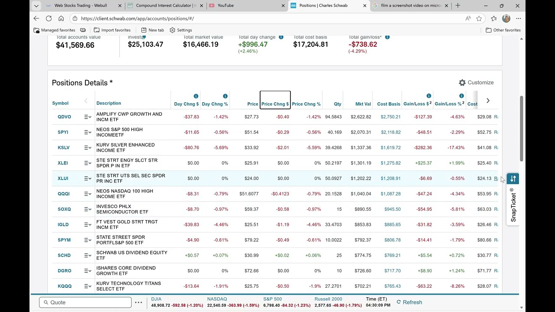
Task: Open new browser tab with plus icon
Action: pyautogui.click(x=458, y=6)
